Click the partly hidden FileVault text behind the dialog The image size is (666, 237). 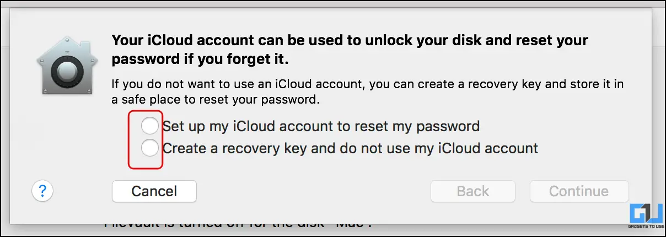coord(243,225)
